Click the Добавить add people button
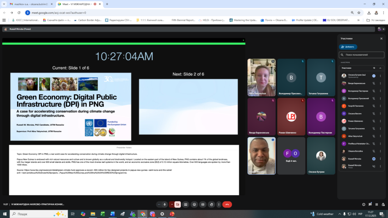Viewport: 388px width, 218px height. 348,47
